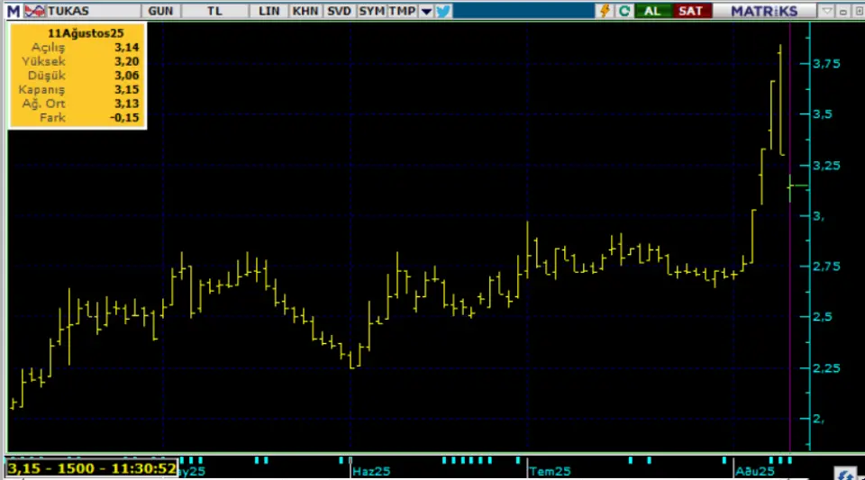Click the Yüksek value 3,20
This screenshot has height=480, width=865.
pos(127,61)
